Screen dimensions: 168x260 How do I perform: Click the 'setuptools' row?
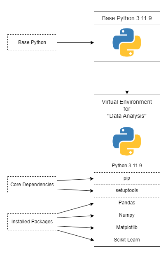coord(127,191)
